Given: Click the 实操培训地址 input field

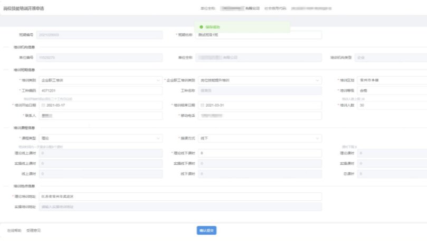Looking at the screenshot, I should [x=179, y=207].
